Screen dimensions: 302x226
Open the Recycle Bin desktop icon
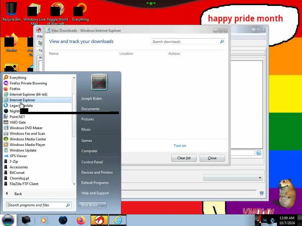coord(12,11)
